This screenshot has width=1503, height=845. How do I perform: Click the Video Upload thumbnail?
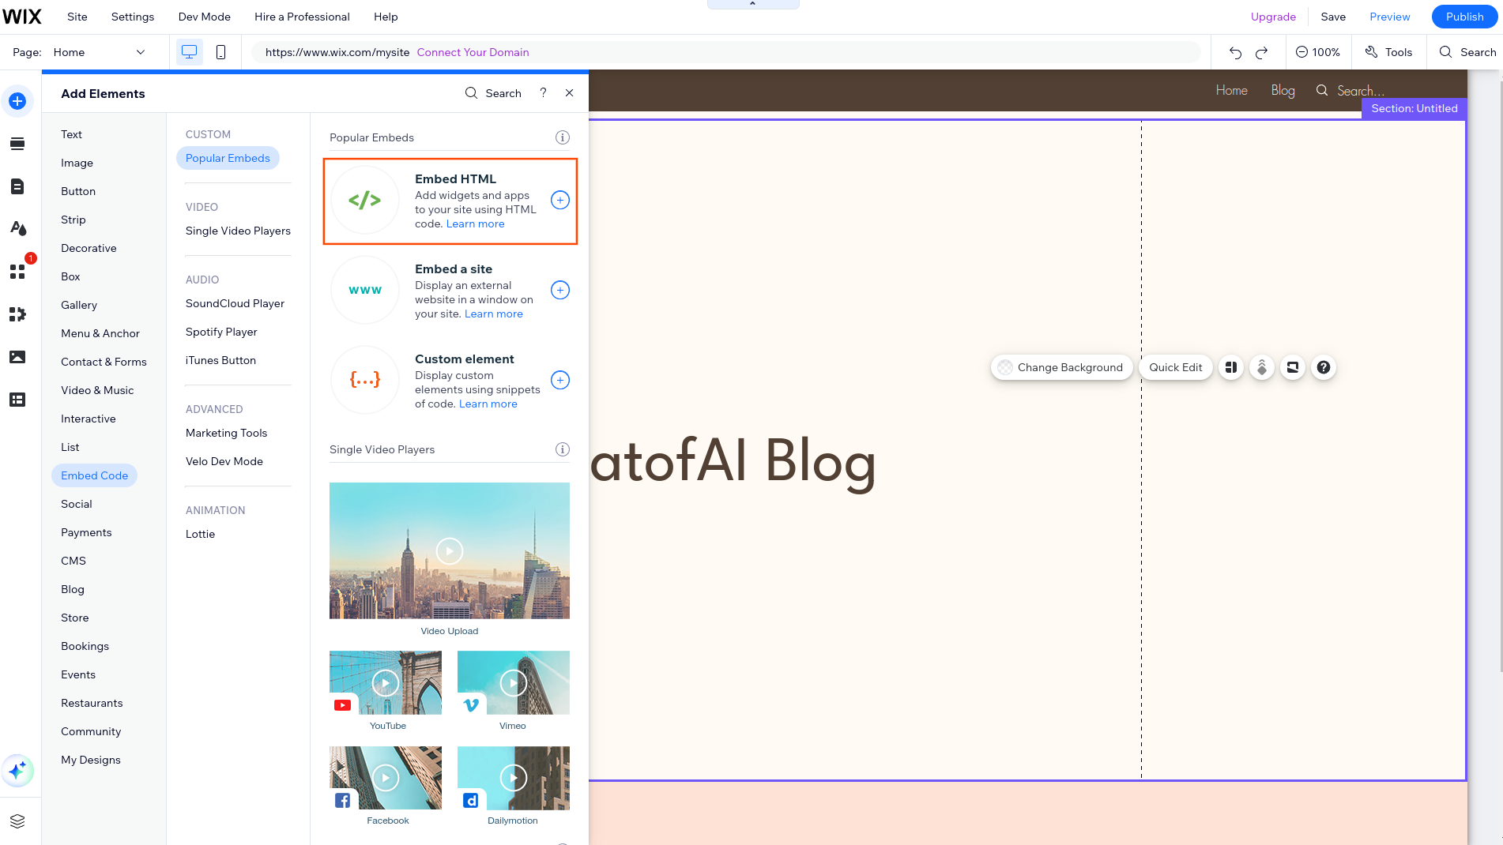[450, 550]
